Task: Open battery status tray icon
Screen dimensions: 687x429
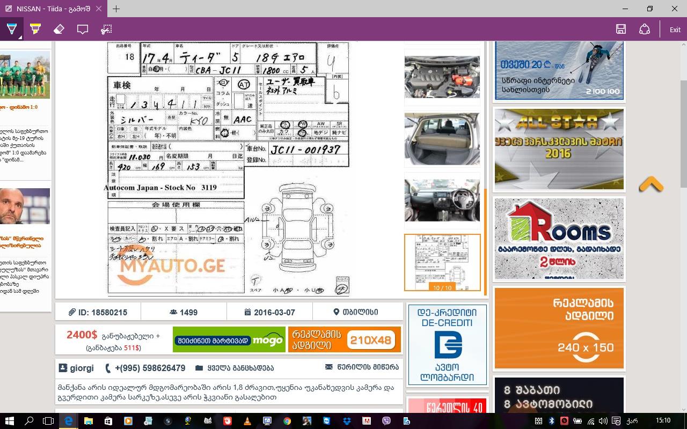Action: 578,421
